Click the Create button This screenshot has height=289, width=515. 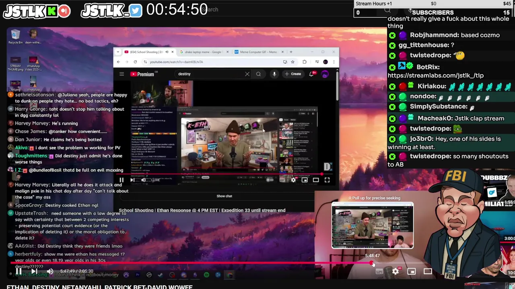tap(293, 74)
